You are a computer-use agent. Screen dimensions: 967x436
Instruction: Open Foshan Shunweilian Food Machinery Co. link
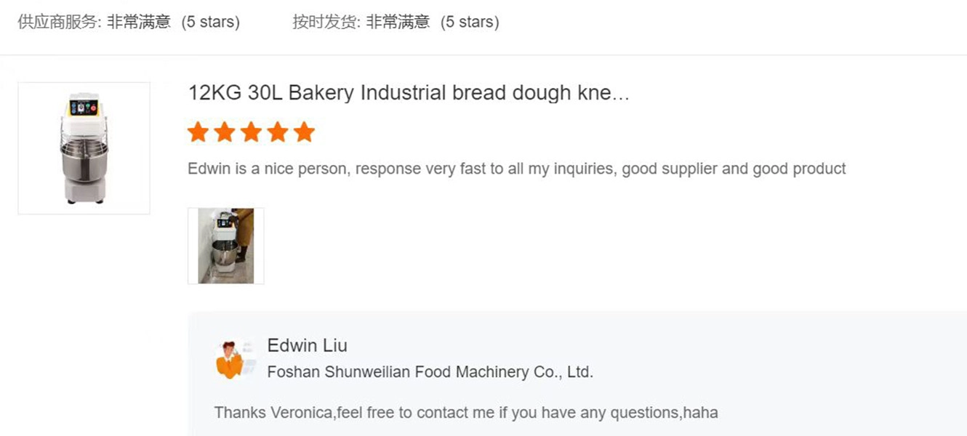point(430,372)
